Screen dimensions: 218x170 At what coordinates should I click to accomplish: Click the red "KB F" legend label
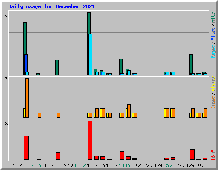213,155
